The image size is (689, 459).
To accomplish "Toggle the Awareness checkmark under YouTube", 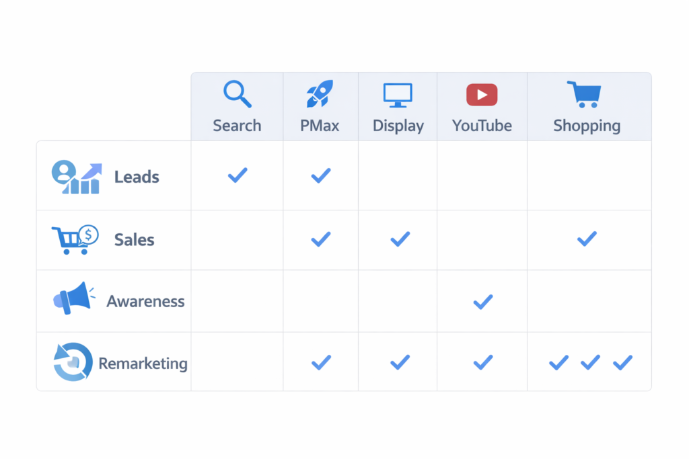I will pos(483,302).
